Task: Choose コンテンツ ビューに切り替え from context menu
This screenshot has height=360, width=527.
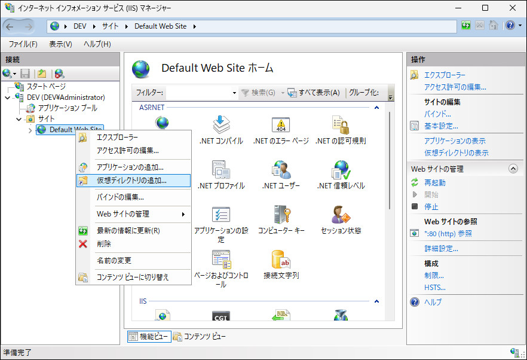Action: click(133, 277)
